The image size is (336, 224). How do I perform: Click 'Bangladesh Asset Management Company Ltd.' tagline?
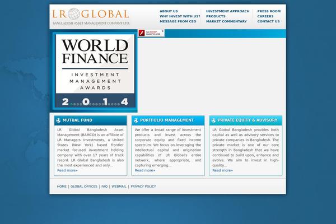click(x=91, y=23)
